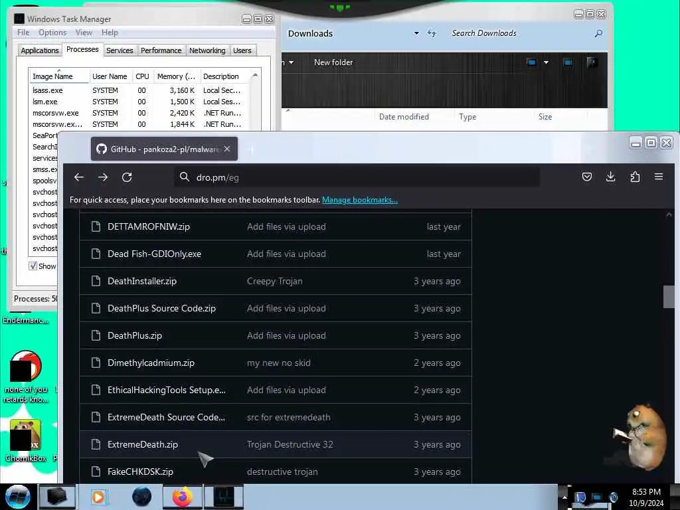Click file icon beside FakeCHKDSK.zip

pos(96,471)
